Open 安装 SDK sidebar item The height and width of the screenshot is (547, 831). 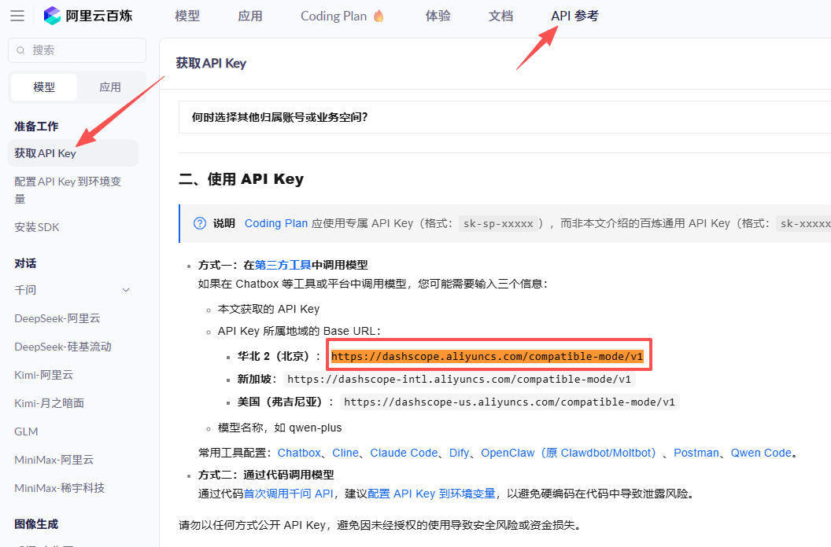tap(37, 227)
